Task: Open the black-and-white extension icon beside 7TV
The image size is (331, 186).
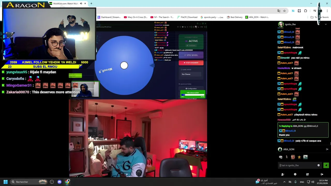Action: [299, 11]
